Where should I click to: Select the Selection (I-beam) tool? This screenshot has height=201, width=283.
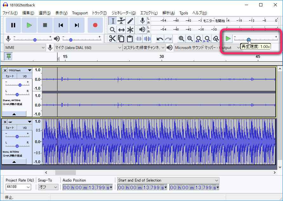click(113, 21)
